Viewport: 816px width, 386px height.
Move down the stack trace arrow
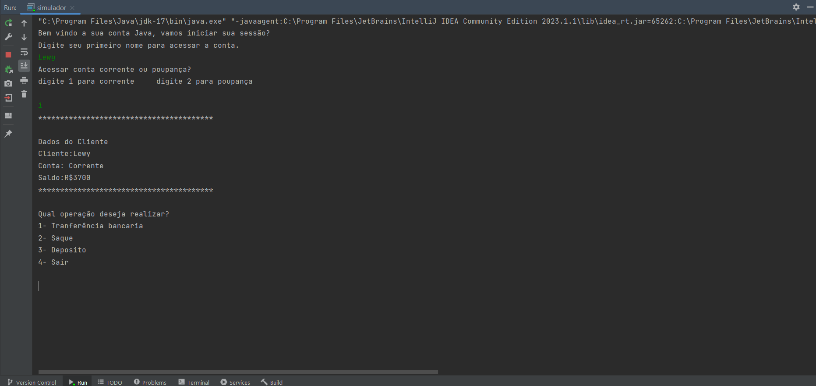point(24,37)
